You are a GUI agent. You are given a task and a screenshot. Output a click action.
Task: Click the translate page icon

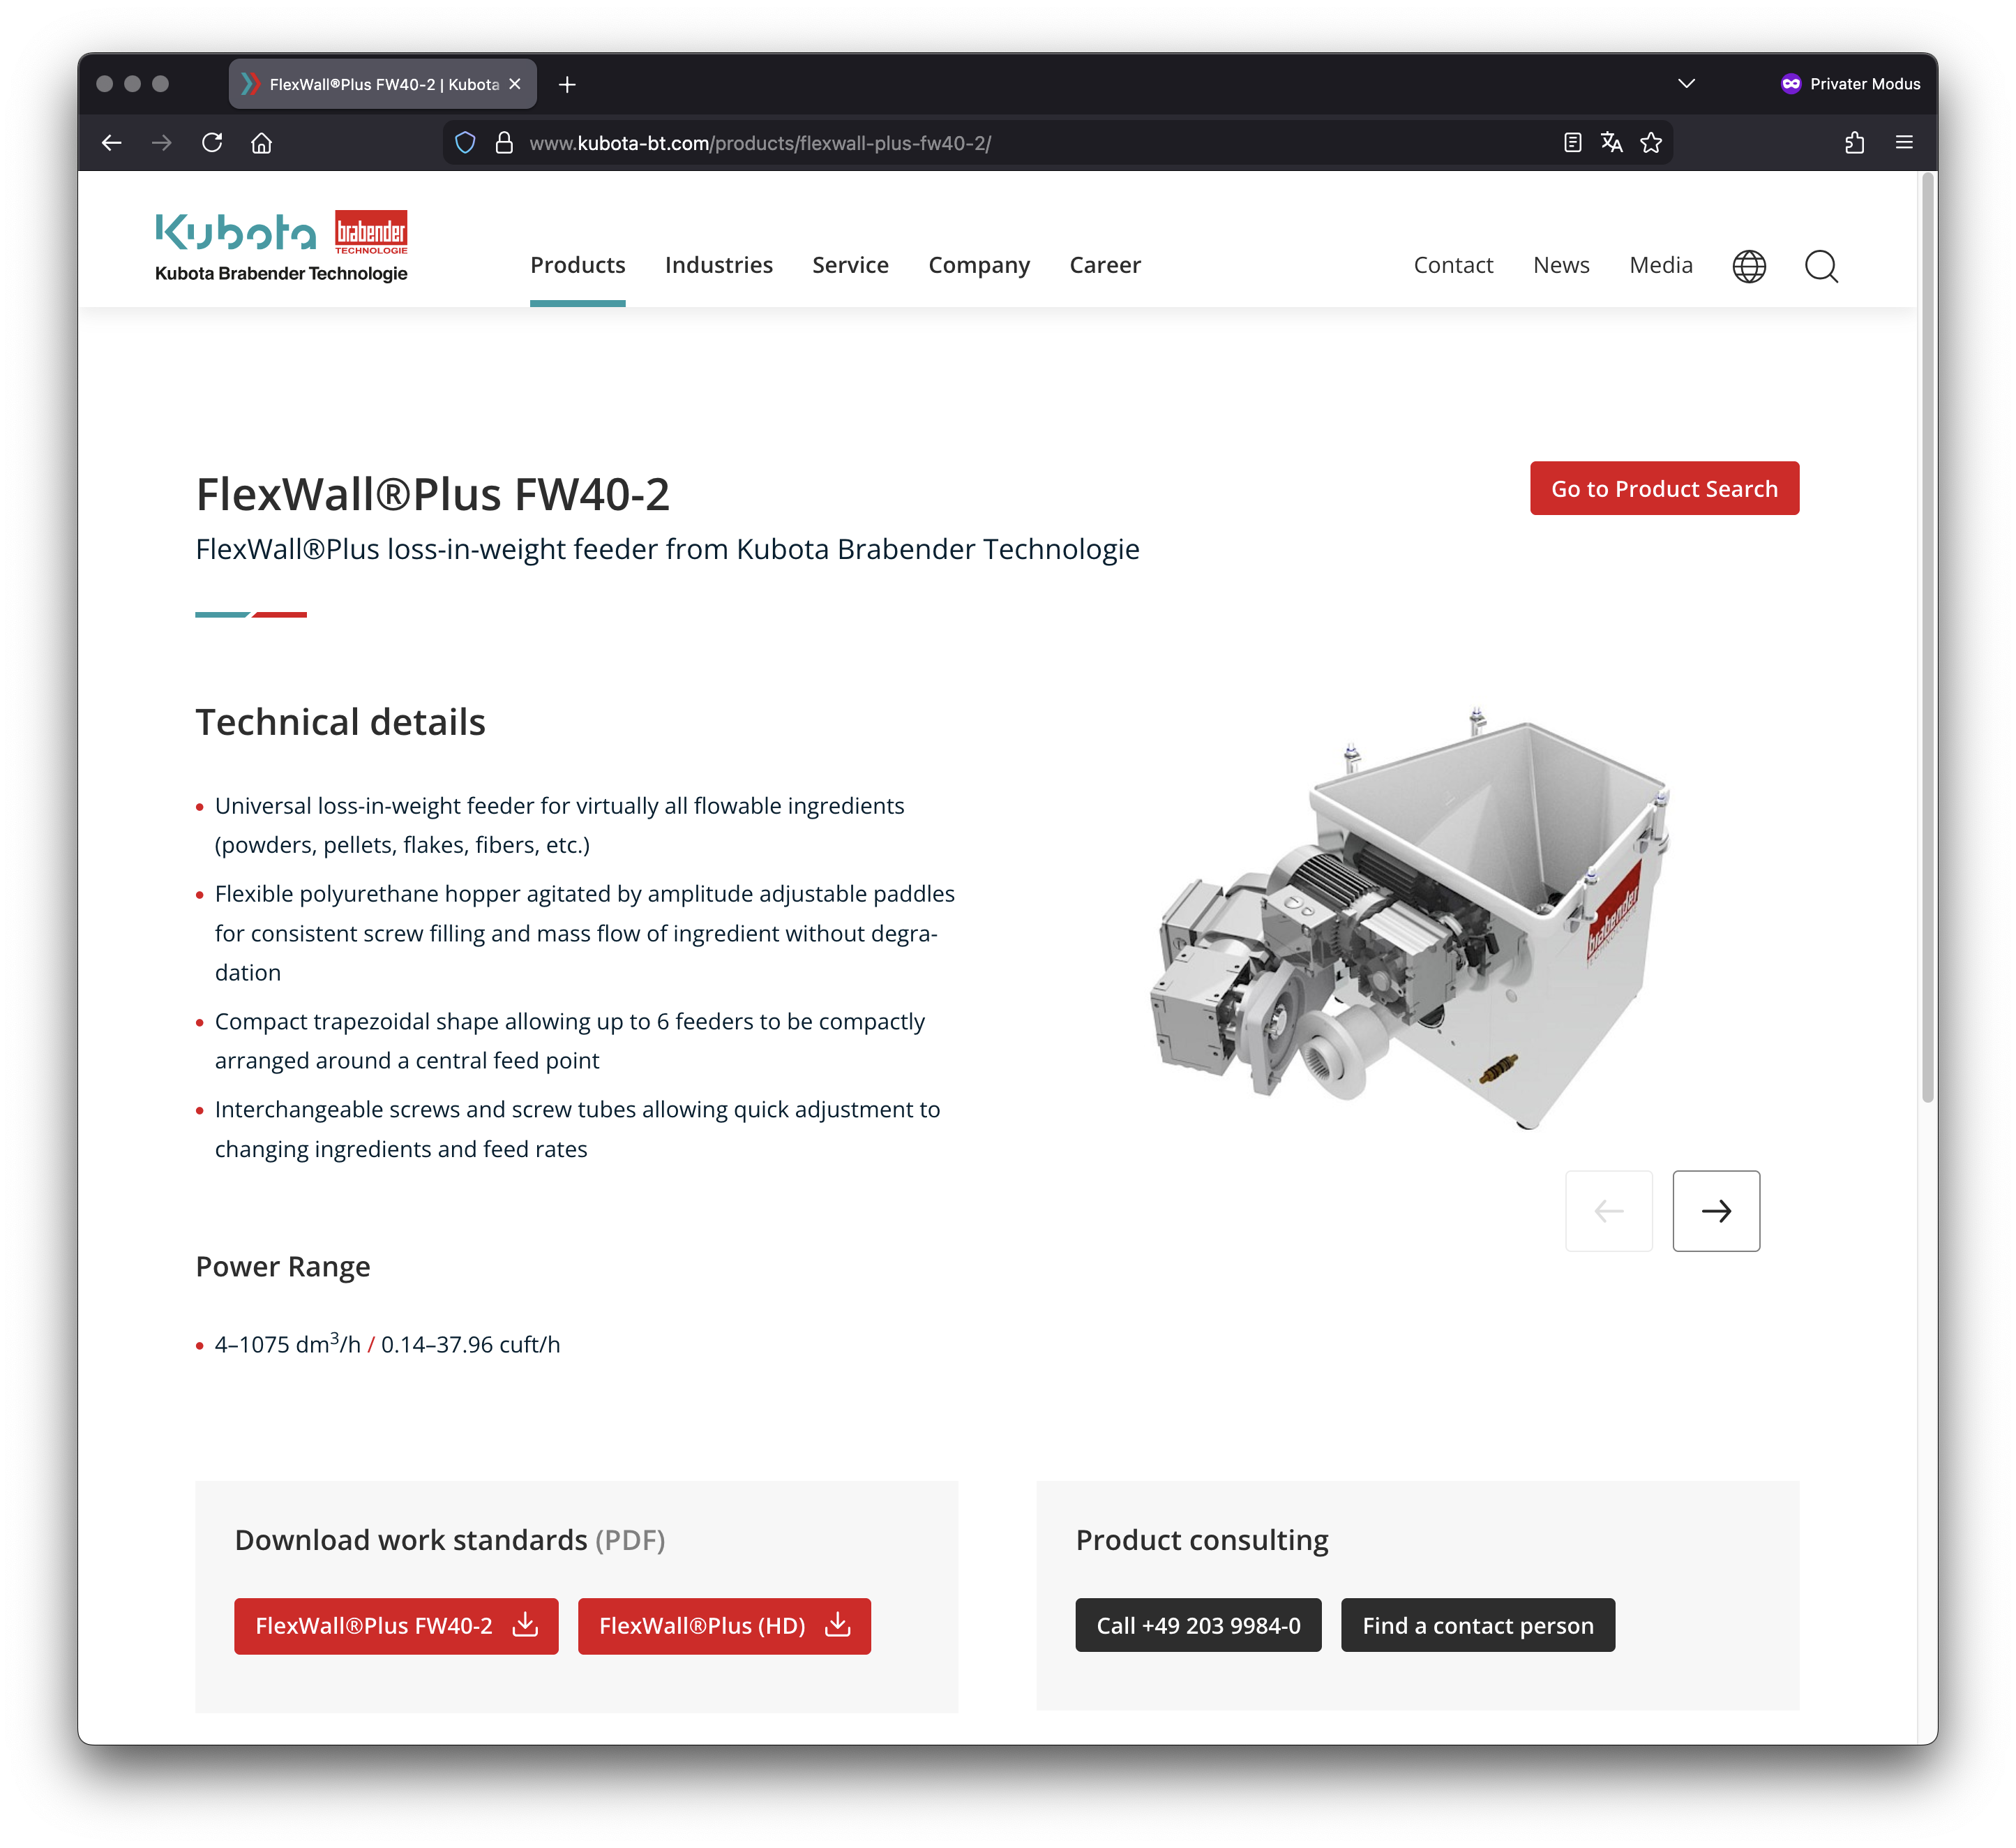click(1611, 143)
